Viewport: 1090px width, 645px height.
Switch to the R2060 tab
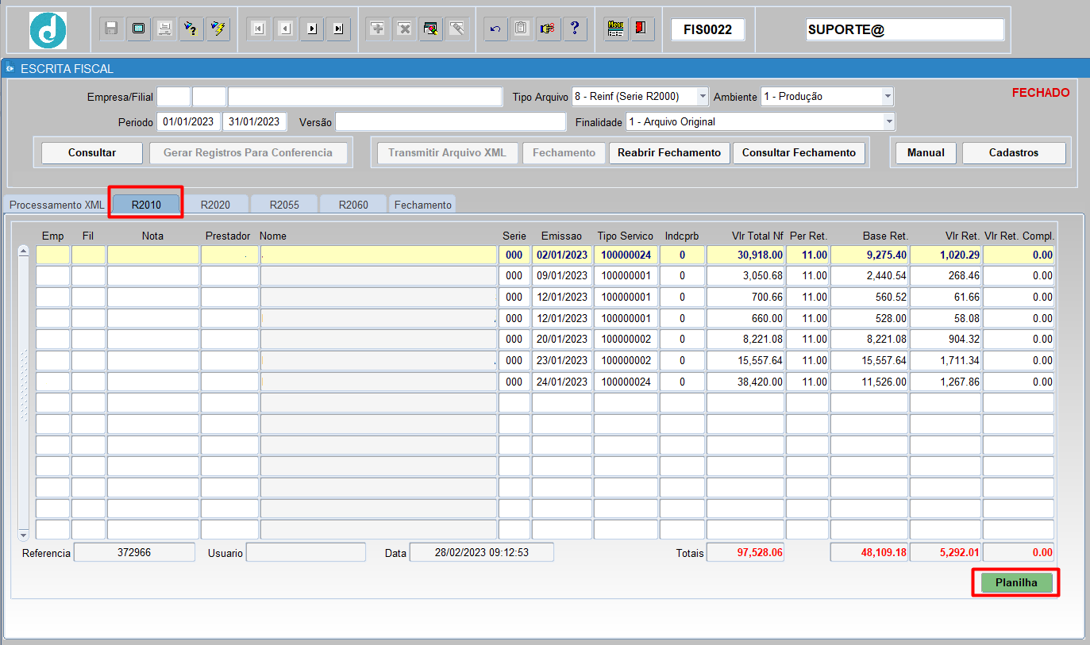click(x=353, y=205)
